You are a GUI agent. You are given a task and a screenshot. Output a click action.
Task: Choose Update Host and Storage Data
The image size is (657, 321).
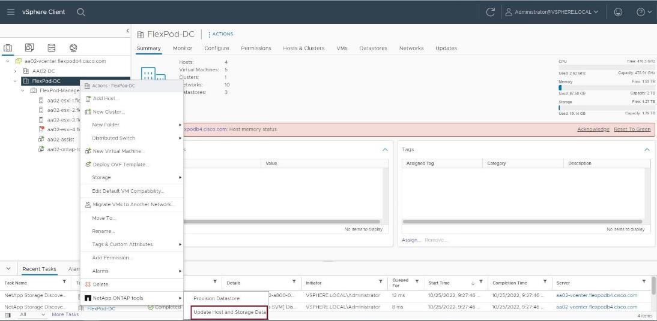[x=229, y=312]
